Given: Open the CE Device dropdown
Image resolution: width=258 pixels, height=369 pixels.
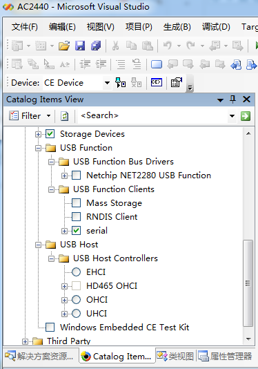Looking at the screenshot, I should click(x=107, y=83).
